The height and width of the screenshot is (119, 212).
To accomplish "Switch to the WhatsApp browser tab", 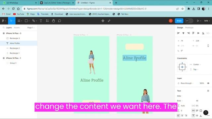I will [20, 3].
